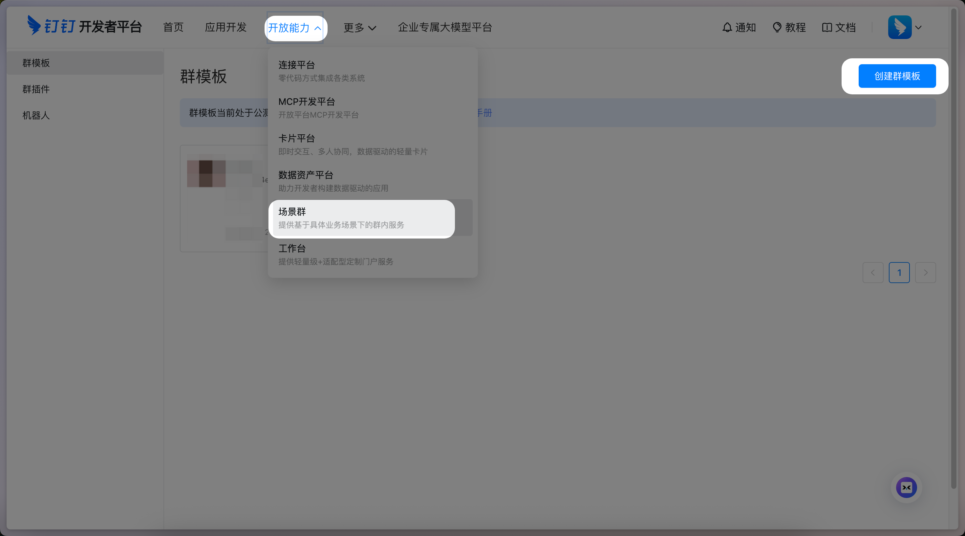Screen dimensions: 965x536
Task: Open 应用开发 in the top navigation
Action: pyautogui.click(x=225, y=27)
